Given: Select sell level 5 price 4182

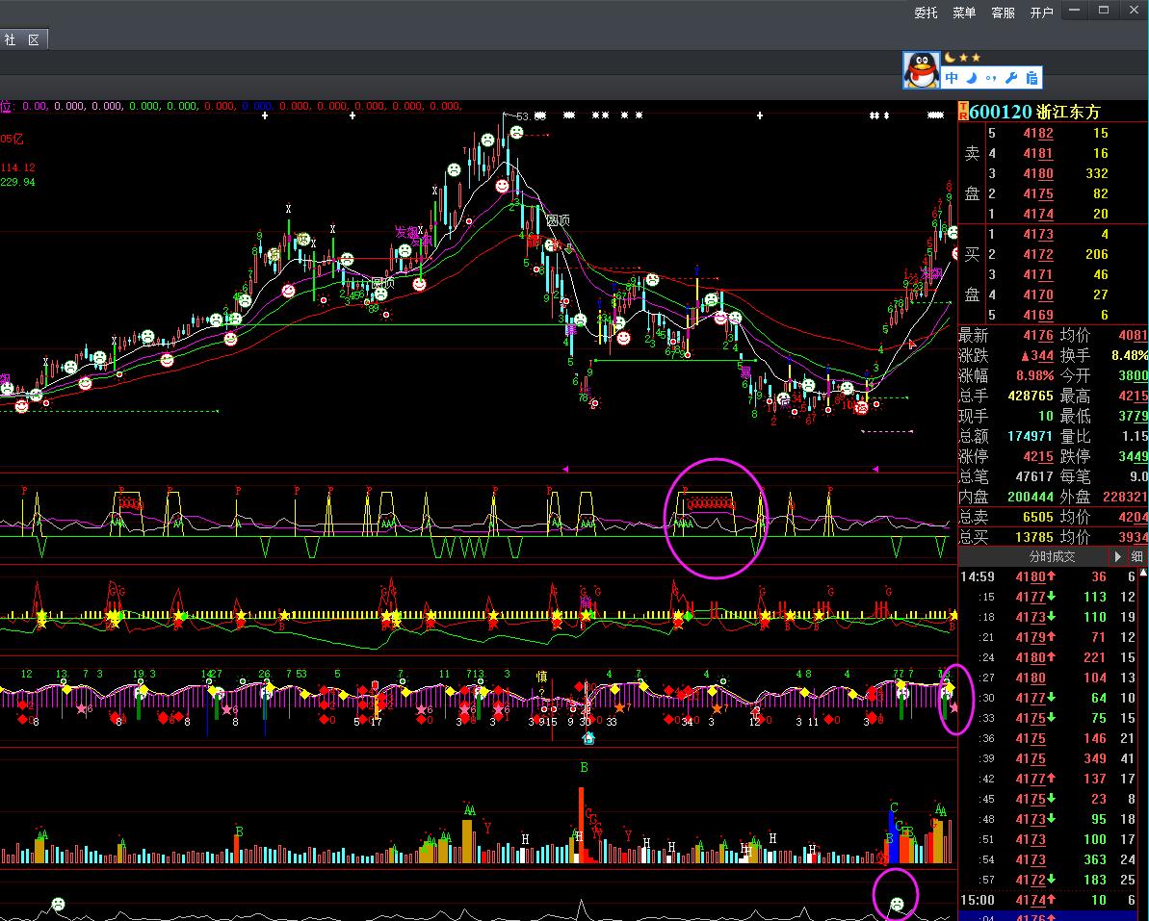Looking at the screenshot, I should coord(1037,133).
